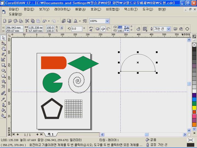Bring selected object to front
Viewport: 197px width, 148px height.
point(175,29)
